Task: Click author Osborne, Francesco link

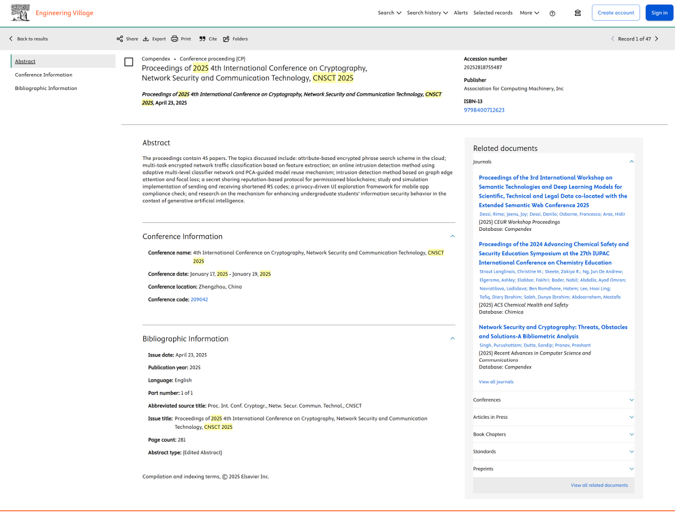Action: [x=580, y=214]
